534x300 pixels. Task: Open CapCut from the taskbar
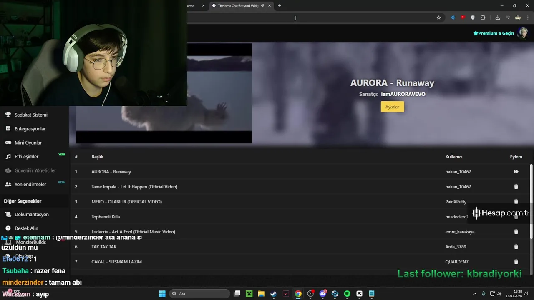[359, 294]
